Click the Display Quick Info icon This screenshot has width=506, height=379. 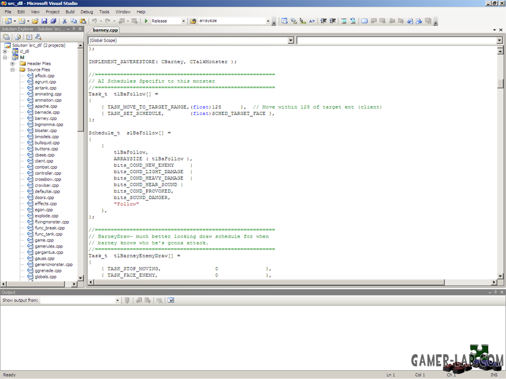pos(303,21)
